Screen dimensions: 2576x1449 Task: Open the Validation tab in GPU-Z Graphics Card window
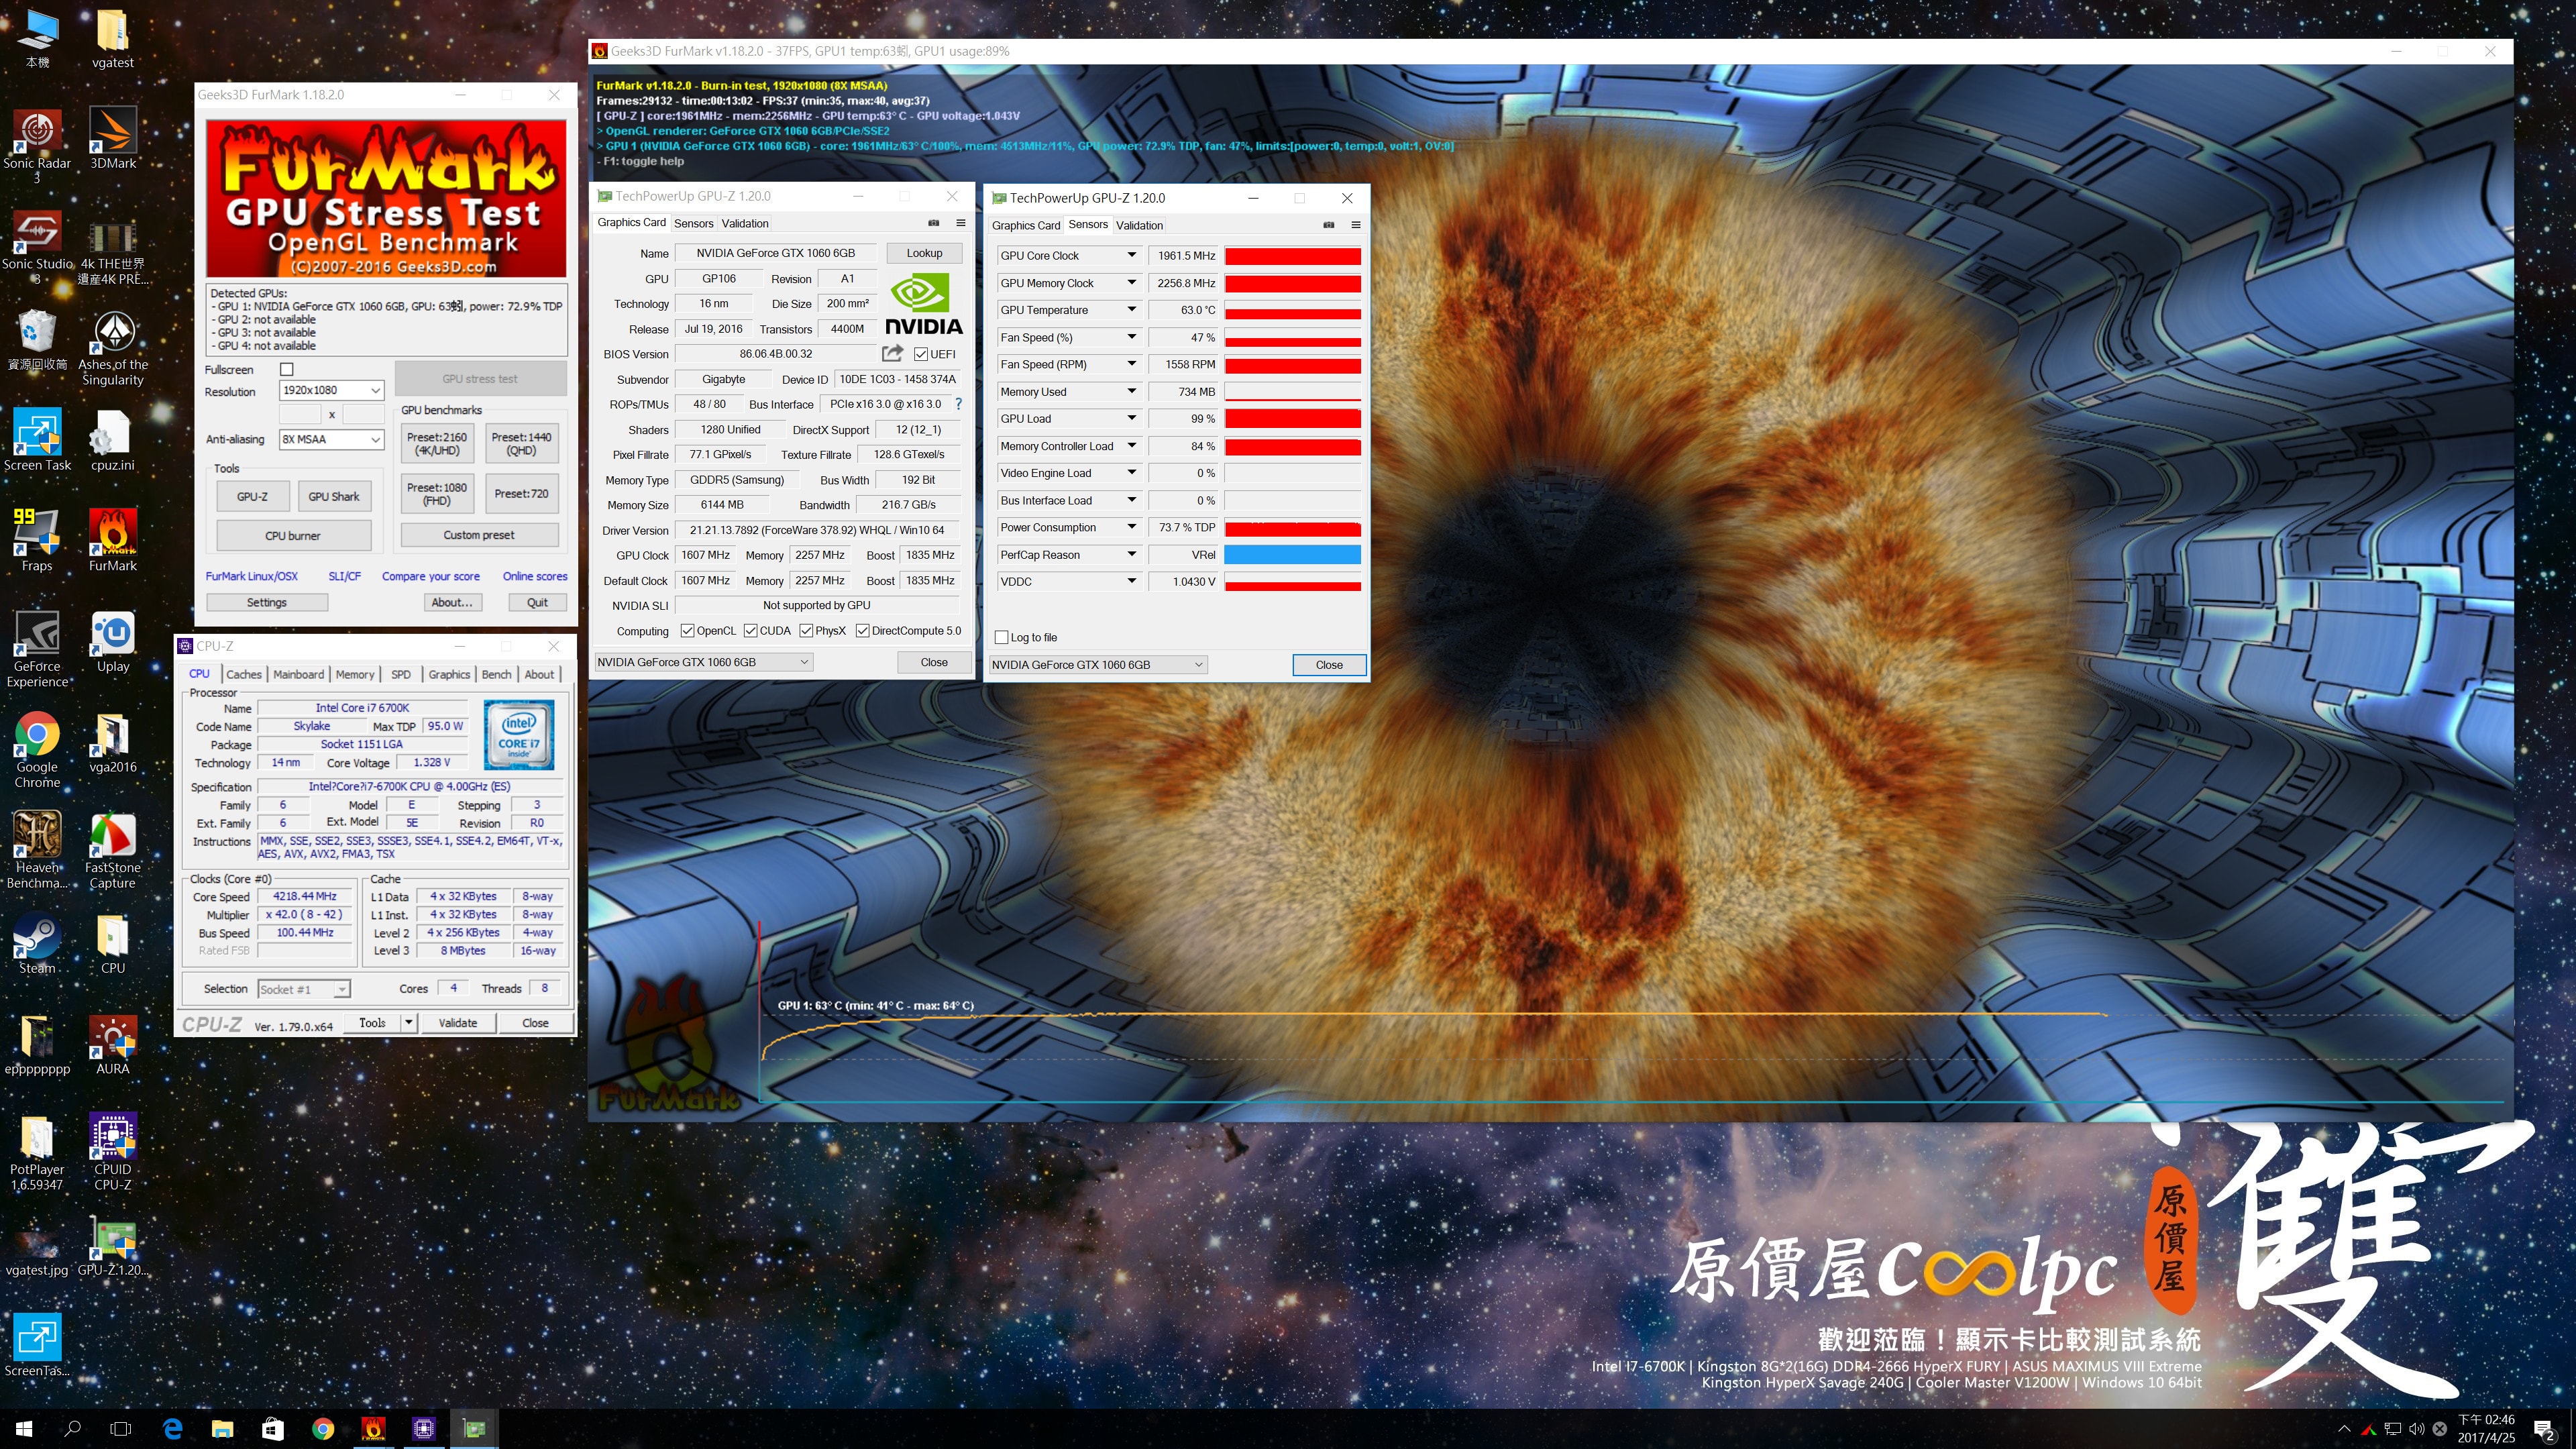(745, 223)
